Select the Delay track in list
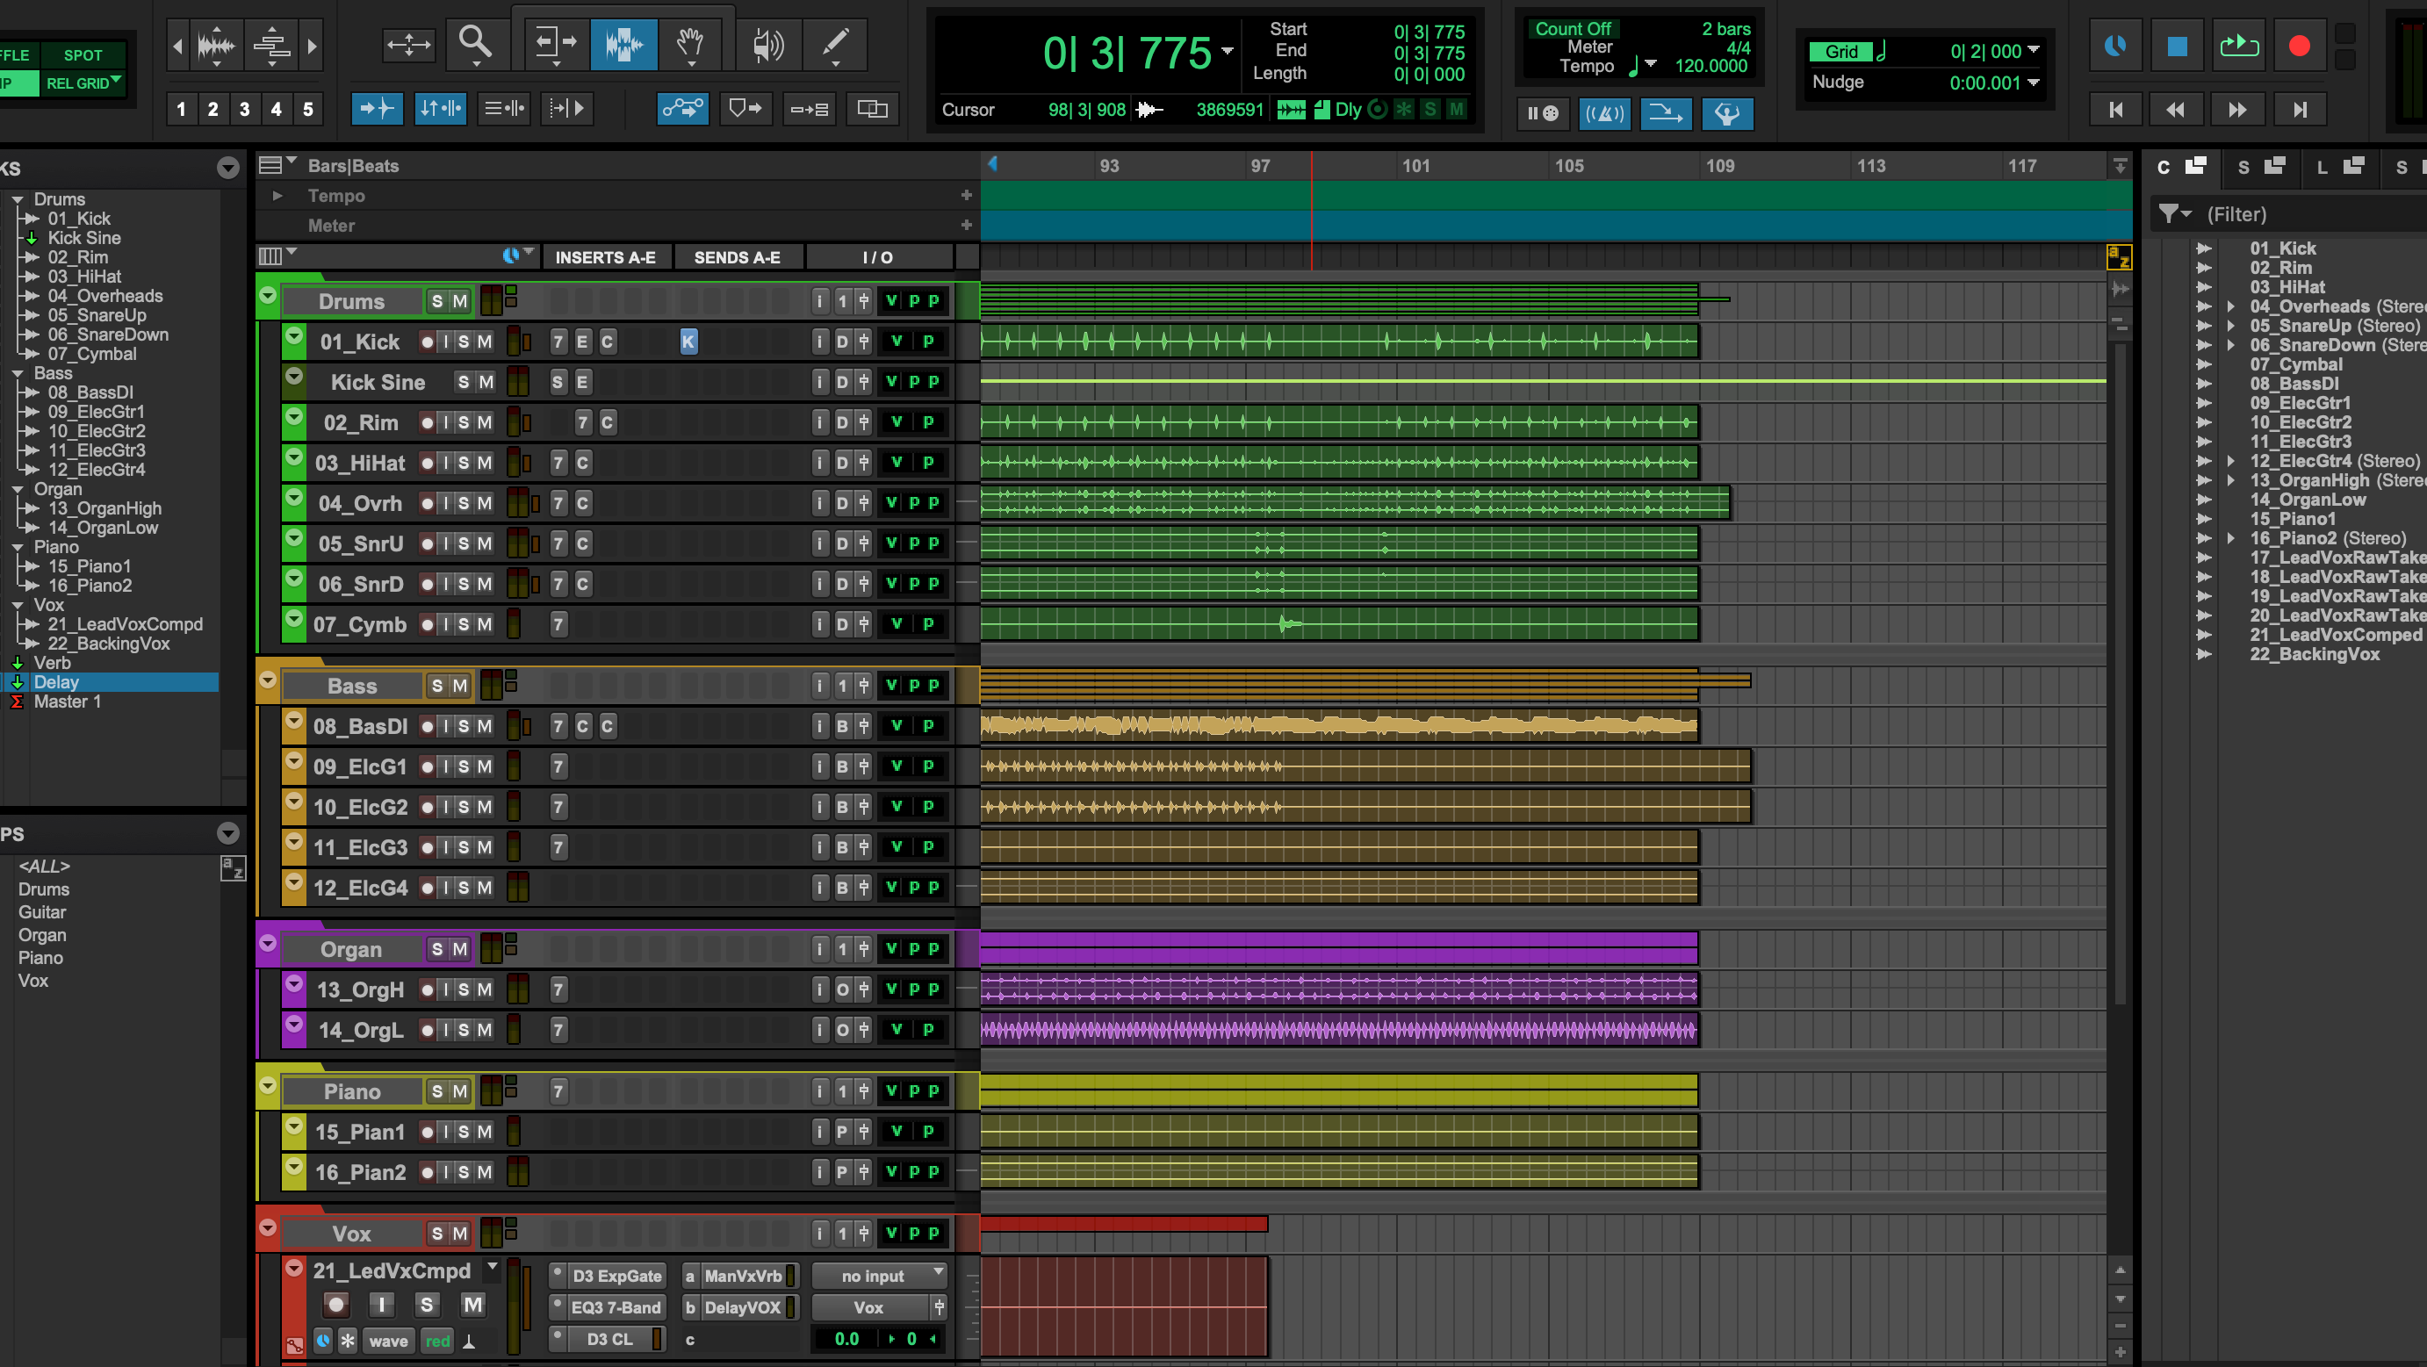This screenshot has width=2427, height=1367. [56, 682]
